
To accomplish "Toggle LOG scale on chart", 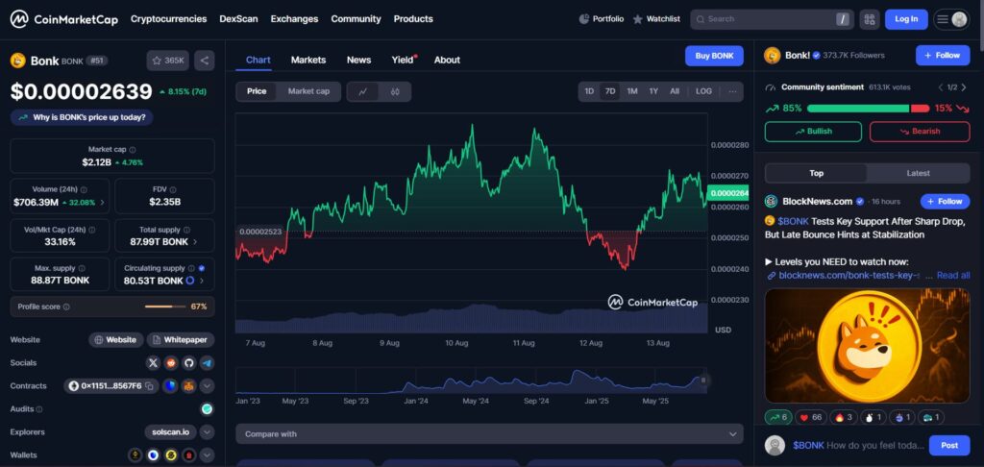I will click(703, 91).
